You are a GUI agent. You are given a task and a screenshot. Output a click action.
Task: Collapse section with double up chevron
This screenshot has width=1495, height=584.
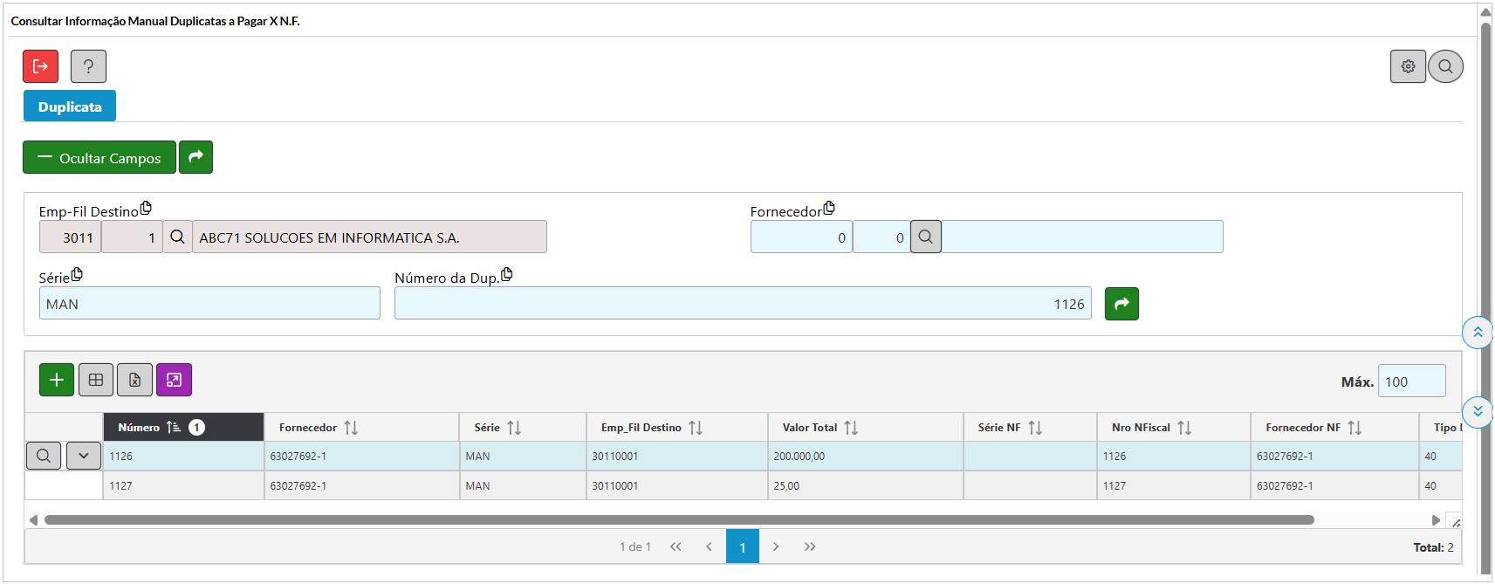click(x=1478, y=333)
